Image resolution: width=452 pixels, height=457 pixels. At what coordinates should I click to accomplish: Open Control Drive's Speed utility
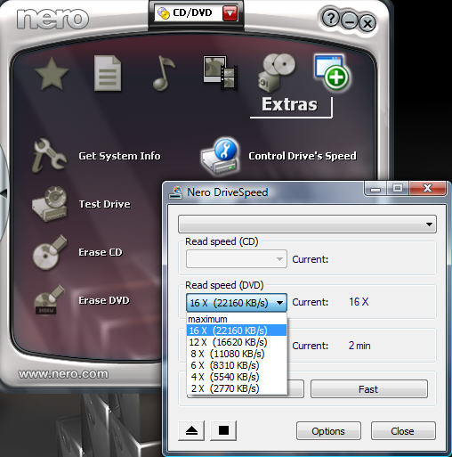(x=278, y=156)
